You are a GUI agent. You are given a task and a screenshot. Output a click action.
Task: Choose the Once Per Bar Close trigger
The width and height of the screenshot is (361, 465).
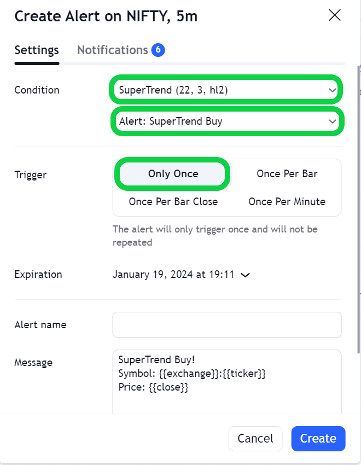(x=173, y=202)
